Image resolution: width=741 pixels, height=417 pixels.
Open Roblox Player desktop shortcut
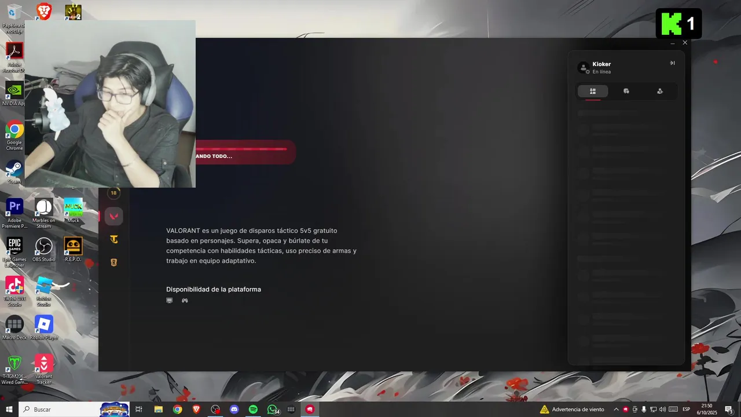[x=44, y=328]
